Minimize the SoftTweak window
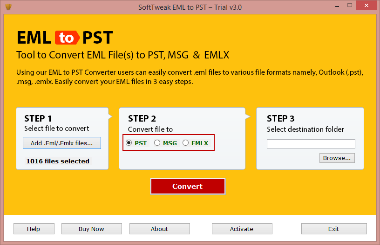This screenshot has height=245, width=380. point(337,6)
